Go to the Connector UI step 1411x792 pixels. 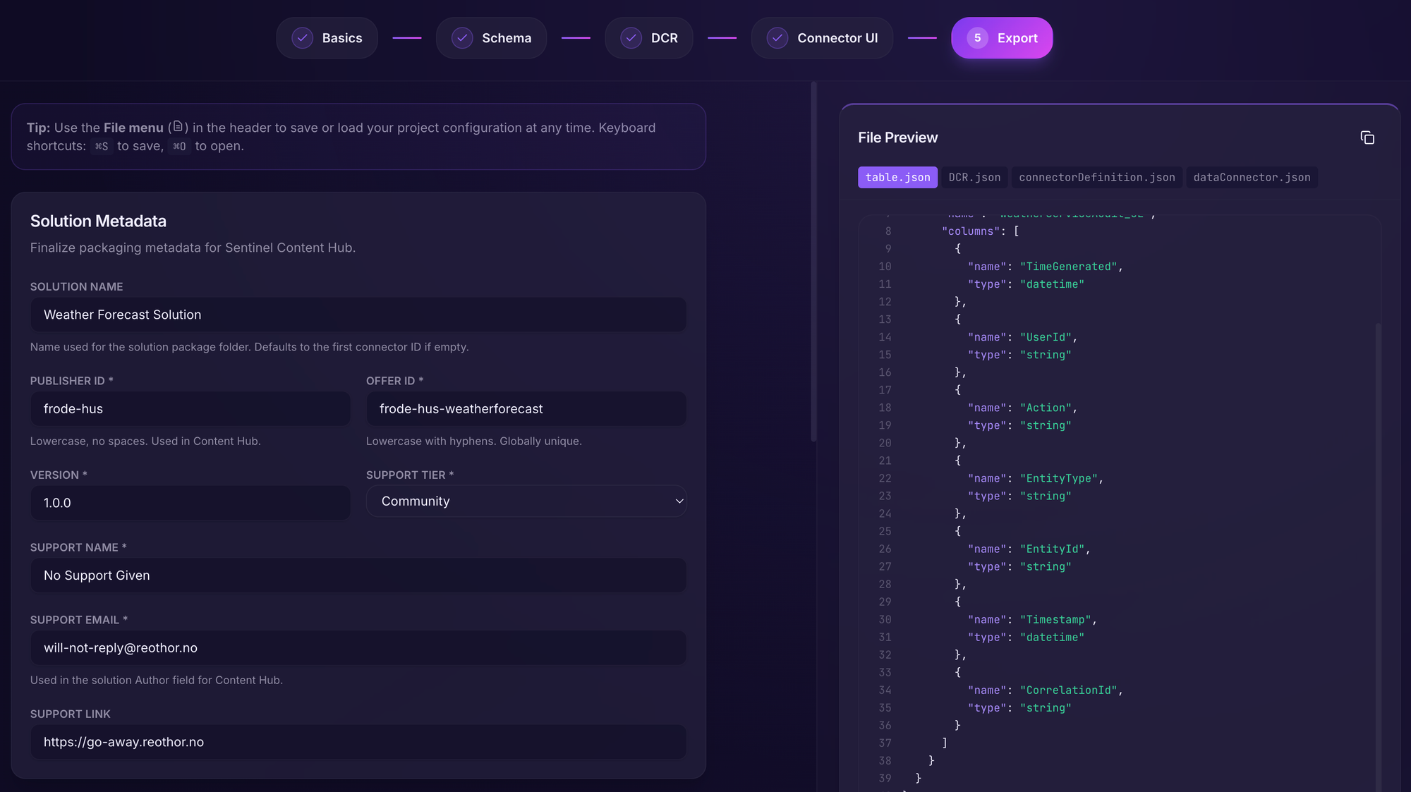837,38
